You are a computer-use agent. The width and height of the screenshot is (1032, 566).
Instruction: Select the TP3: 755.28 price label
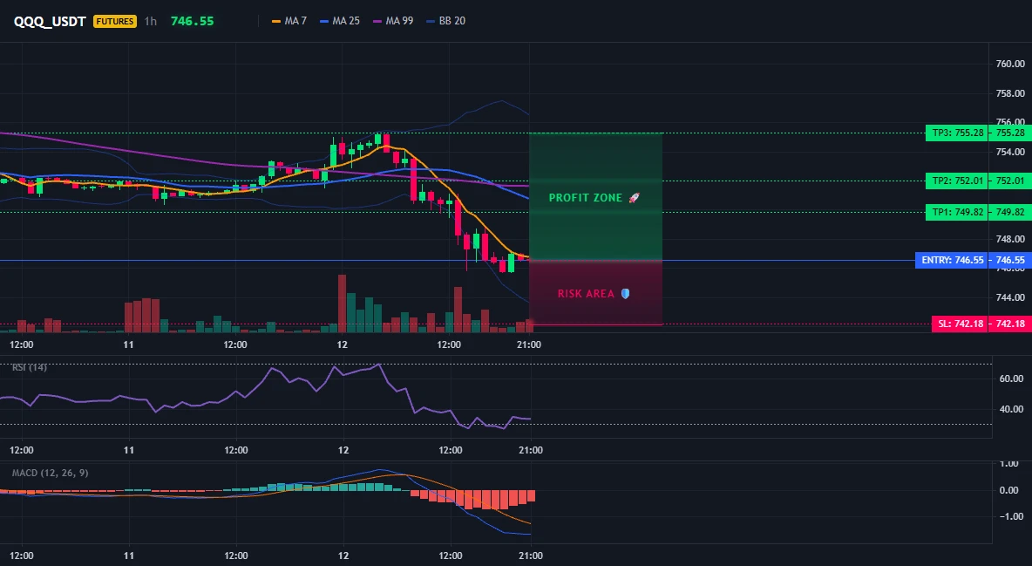tap(956, 133)
